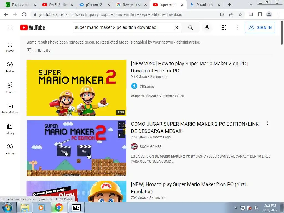Add PC Edition video to Watch Later
The height and width of the screenshot is (213, 284).
coord(121,125)
